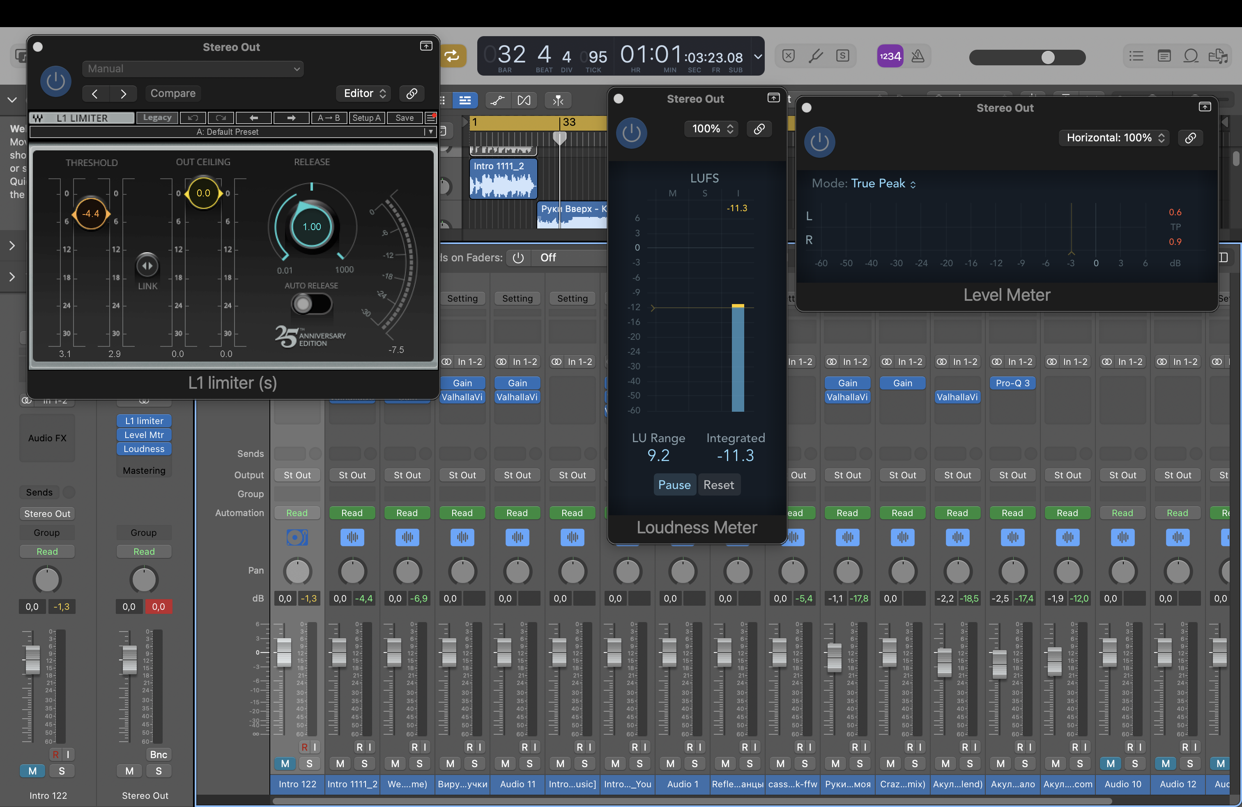Open the 100% size dropdown in Loudness Meter
Image resolution: width=1242 pixels, height=807 pixels.
(x=712, y=129)
